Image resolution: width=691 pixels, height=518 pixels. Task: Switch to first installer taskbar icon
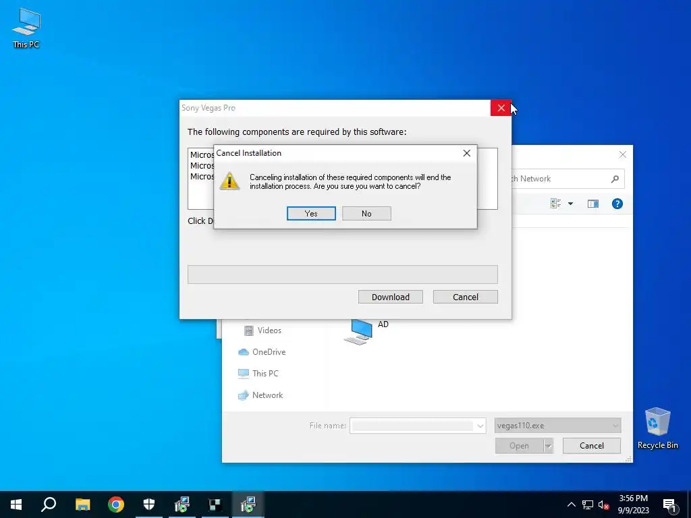[182, 505]
